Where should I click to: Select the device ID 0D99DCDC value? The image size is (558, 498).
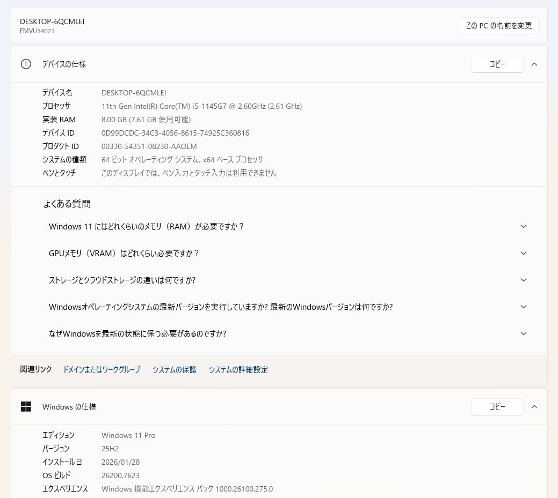[176, 133]
